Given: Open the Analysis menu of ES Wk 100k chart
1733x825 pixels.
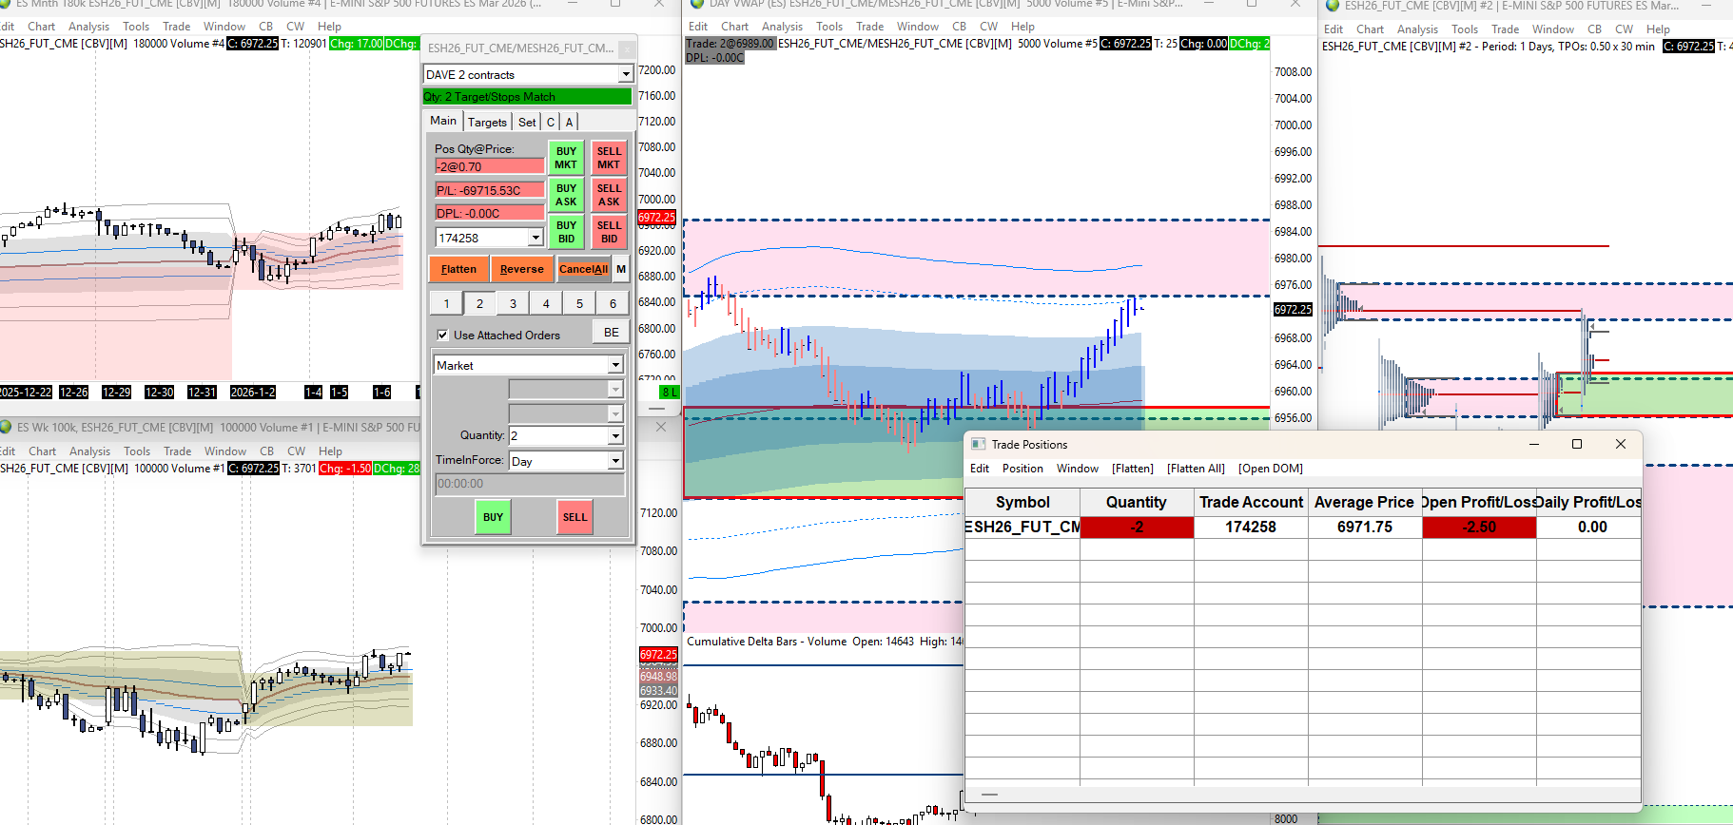Looking at the screenshot, I should [x=89, y=451].
